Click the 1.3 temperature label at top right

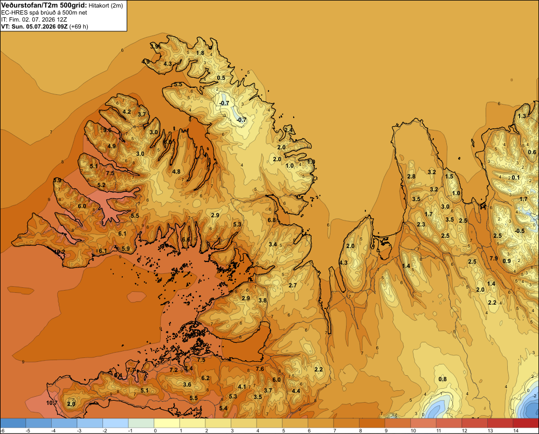522,116
